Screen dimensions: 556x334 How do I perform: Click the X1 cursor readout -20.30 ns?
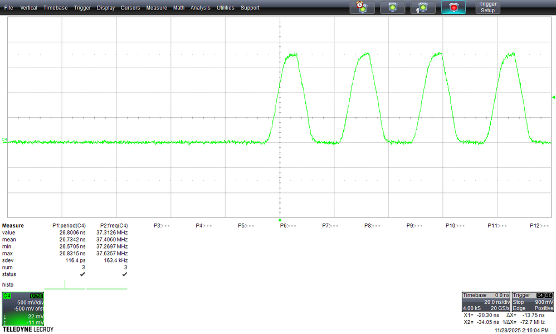[488, 315]
